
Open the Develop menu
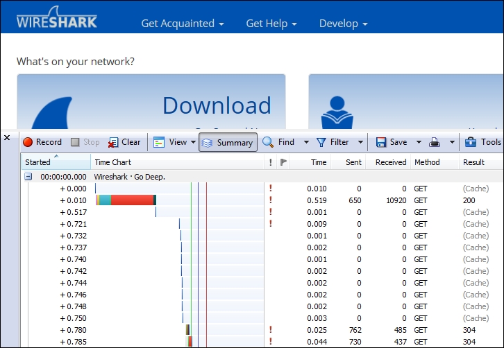343,24
